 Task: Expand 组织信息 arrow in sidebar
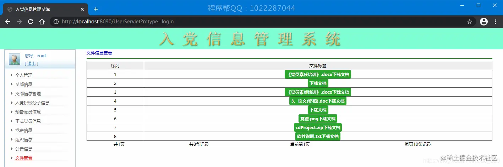point(12,139)
